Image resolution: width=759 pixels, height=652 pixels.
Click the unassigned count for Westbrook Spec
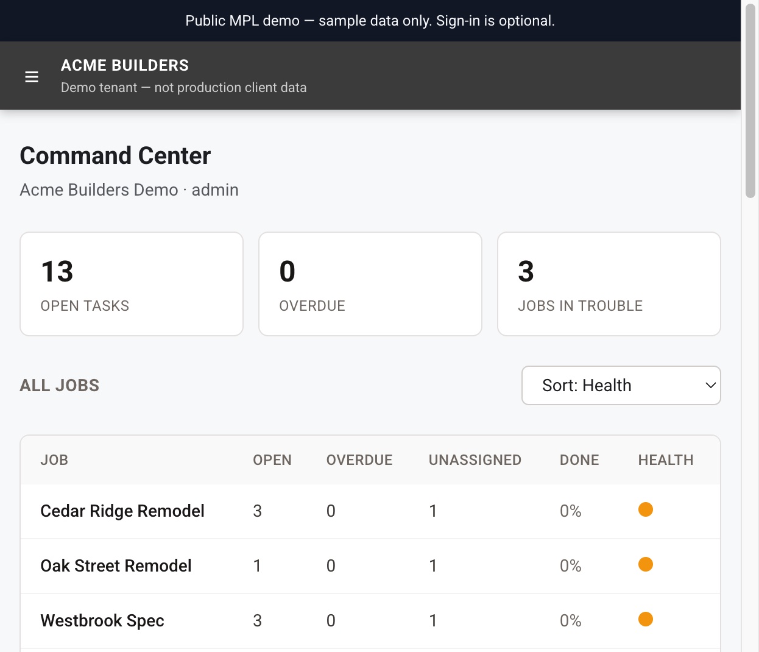[433, 620]
